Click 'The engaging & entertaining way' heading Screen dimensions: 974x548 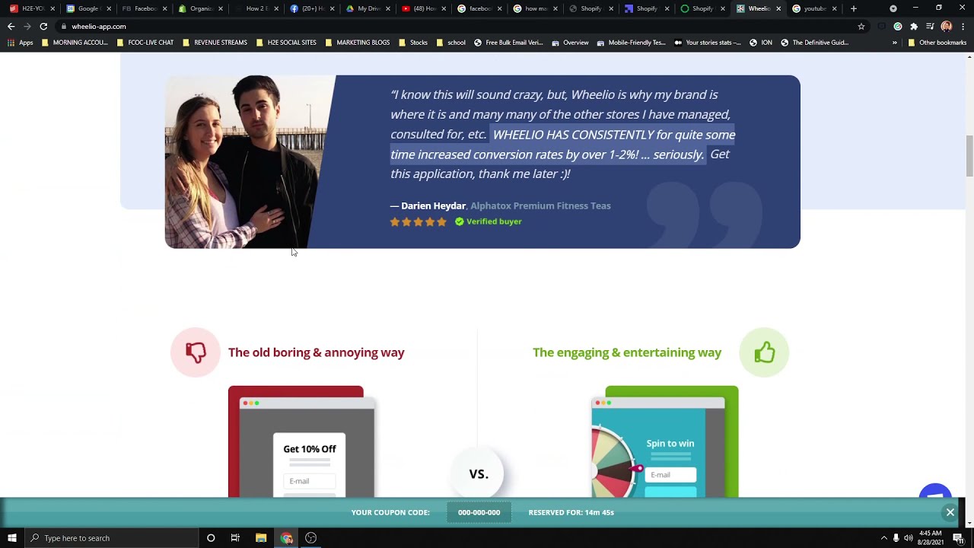point(627,352)
